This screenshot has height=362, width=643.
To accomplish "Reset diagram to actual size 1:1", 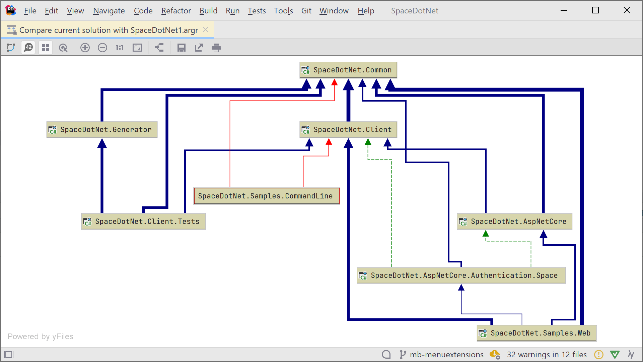I will [x=120, y=48].
